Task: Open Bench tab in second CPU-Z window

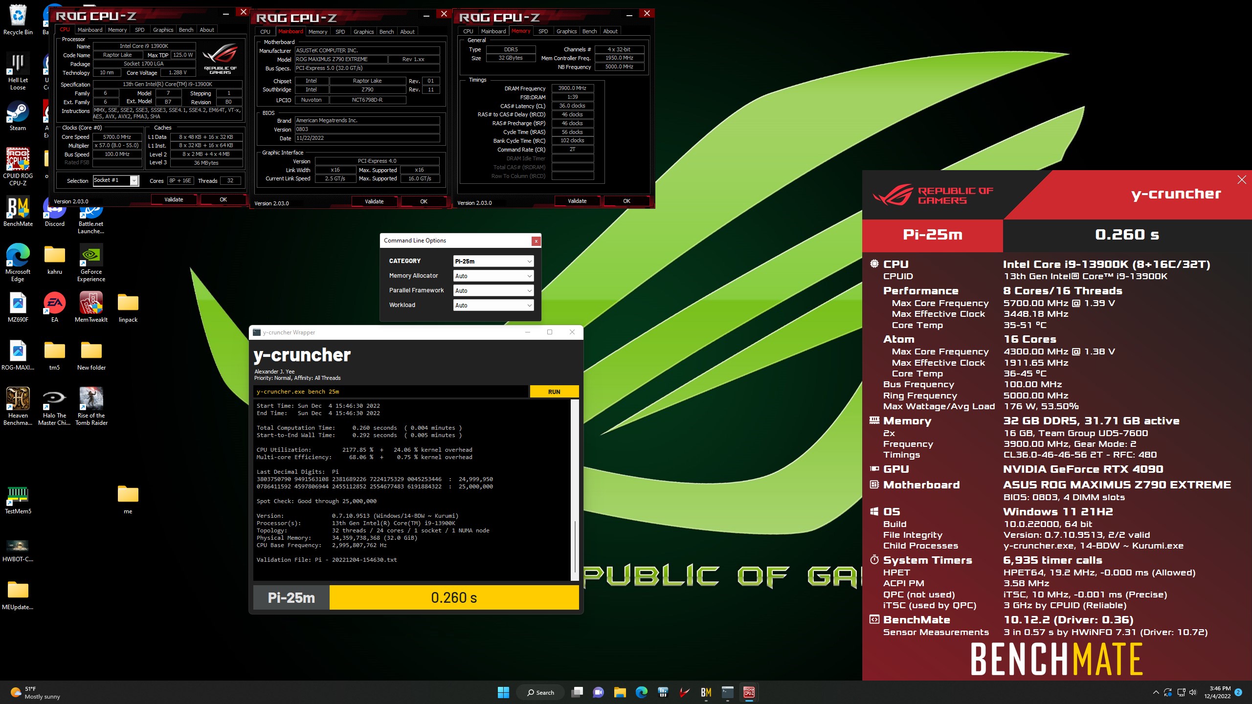Action: pyautogui.click(x=386, y=32)
